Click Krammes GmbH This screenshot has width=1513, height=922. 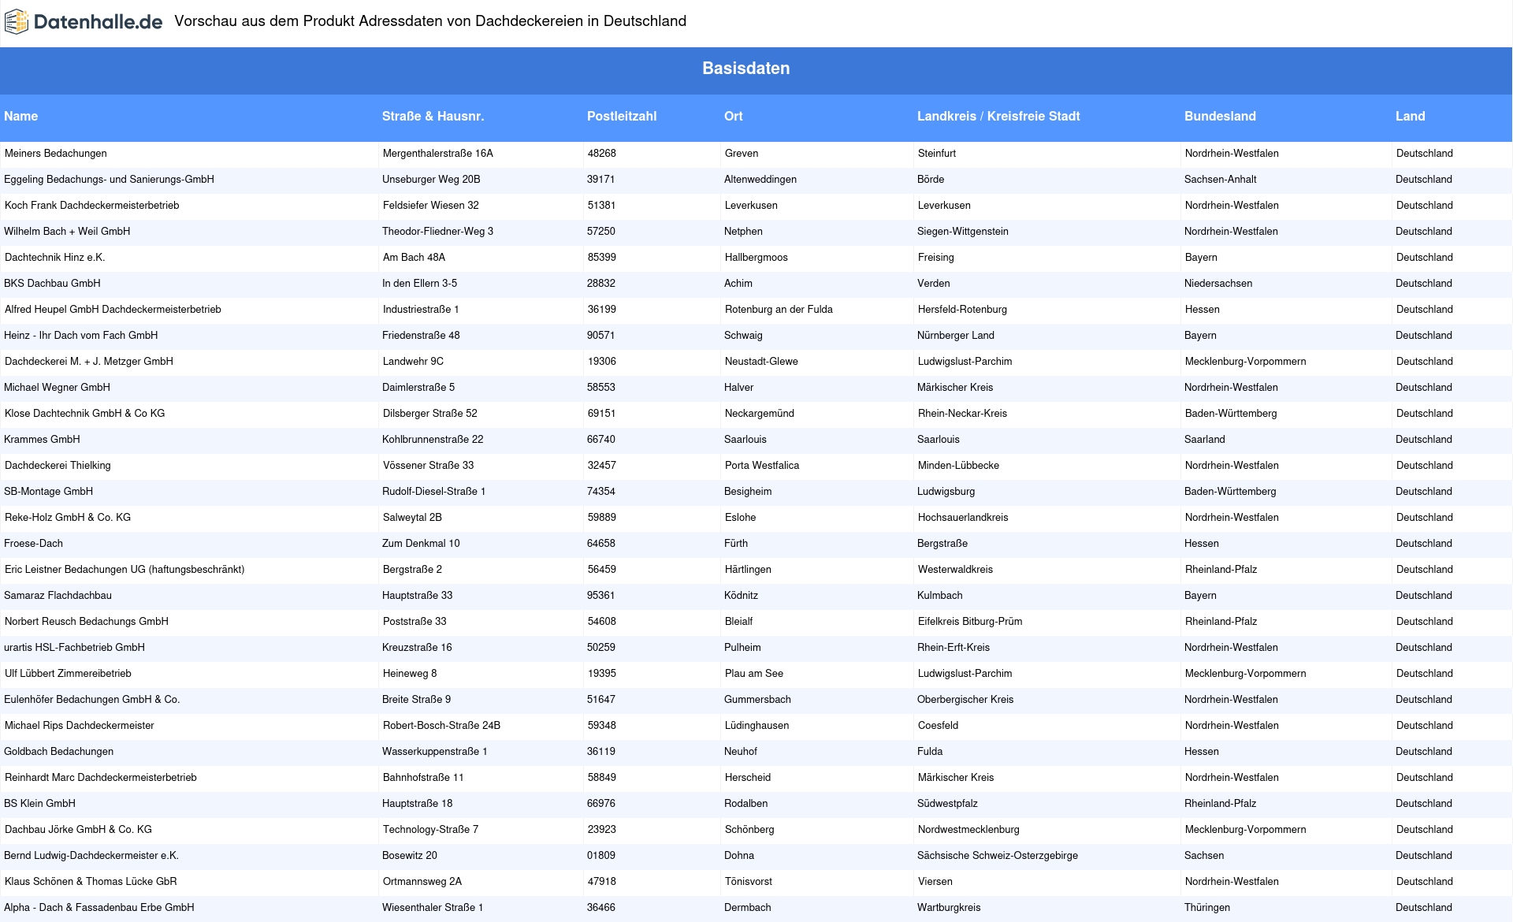(42, 440)
